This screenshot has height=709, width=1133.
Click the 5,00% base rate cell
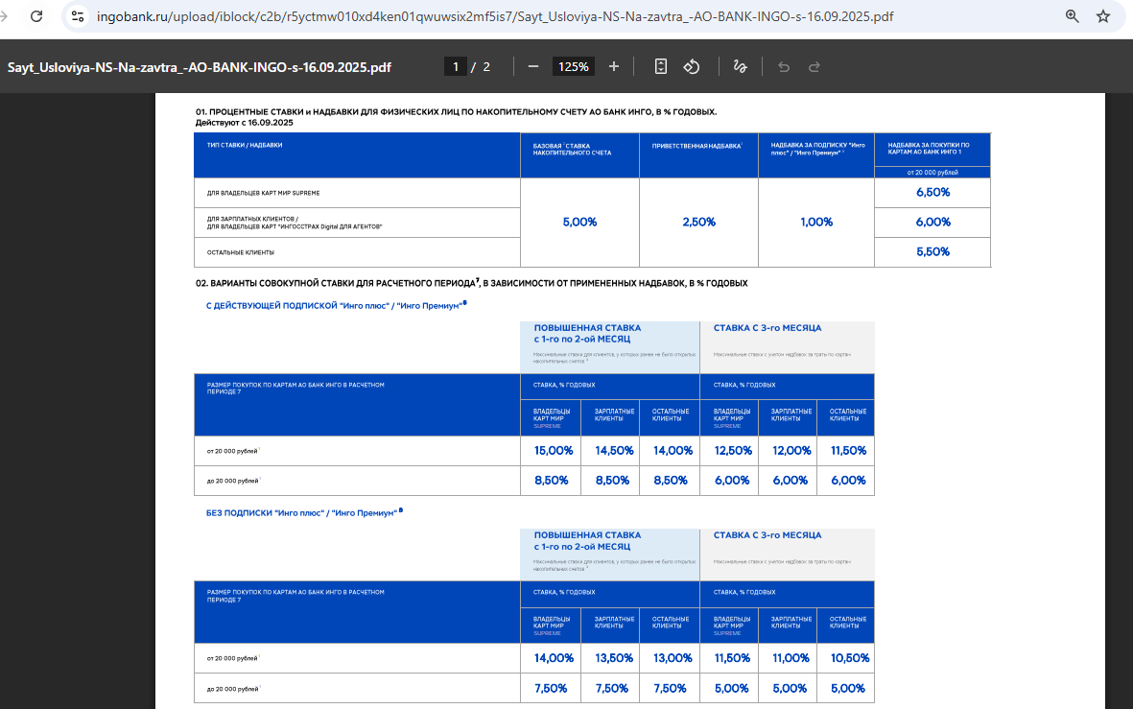click(579, 222)
